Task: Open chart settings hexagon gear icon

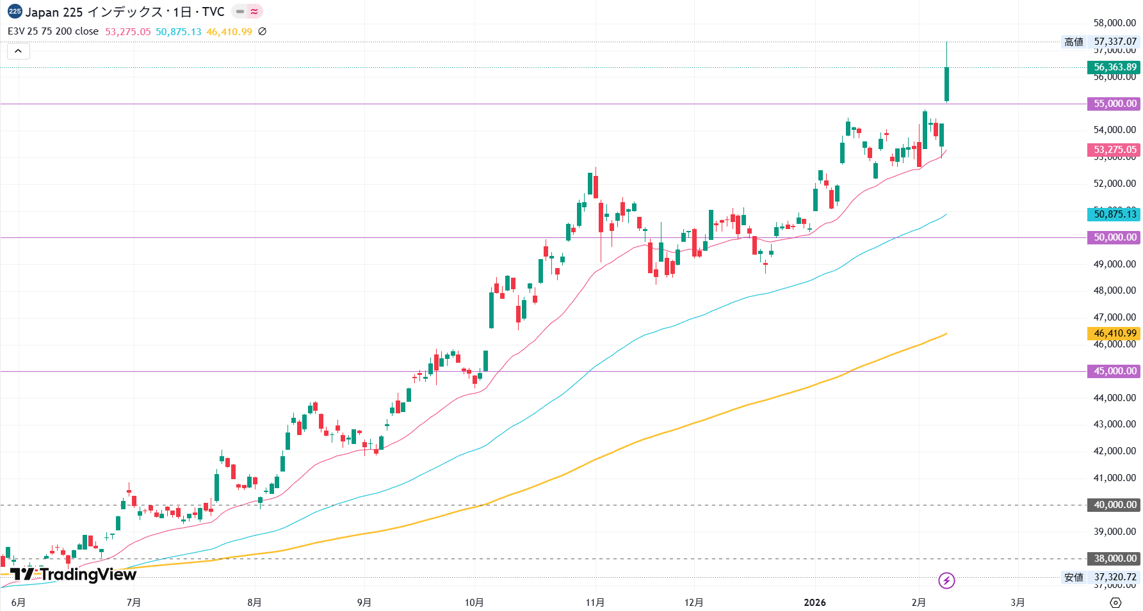Action: 1115,603
